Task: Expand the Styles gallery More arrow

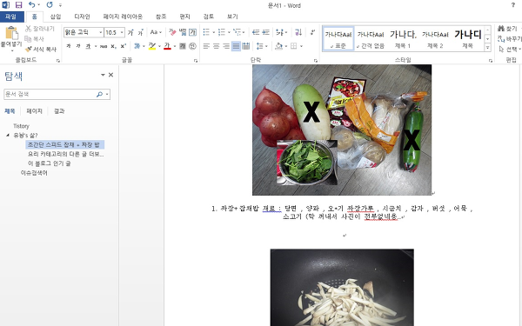Action: (x=487, y=47)
